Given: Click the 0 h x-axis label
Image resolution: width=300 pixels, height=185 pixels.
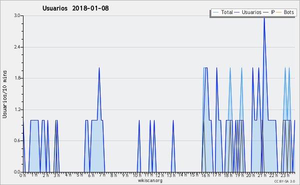Looking at the screenshot, I should point(22,175).
